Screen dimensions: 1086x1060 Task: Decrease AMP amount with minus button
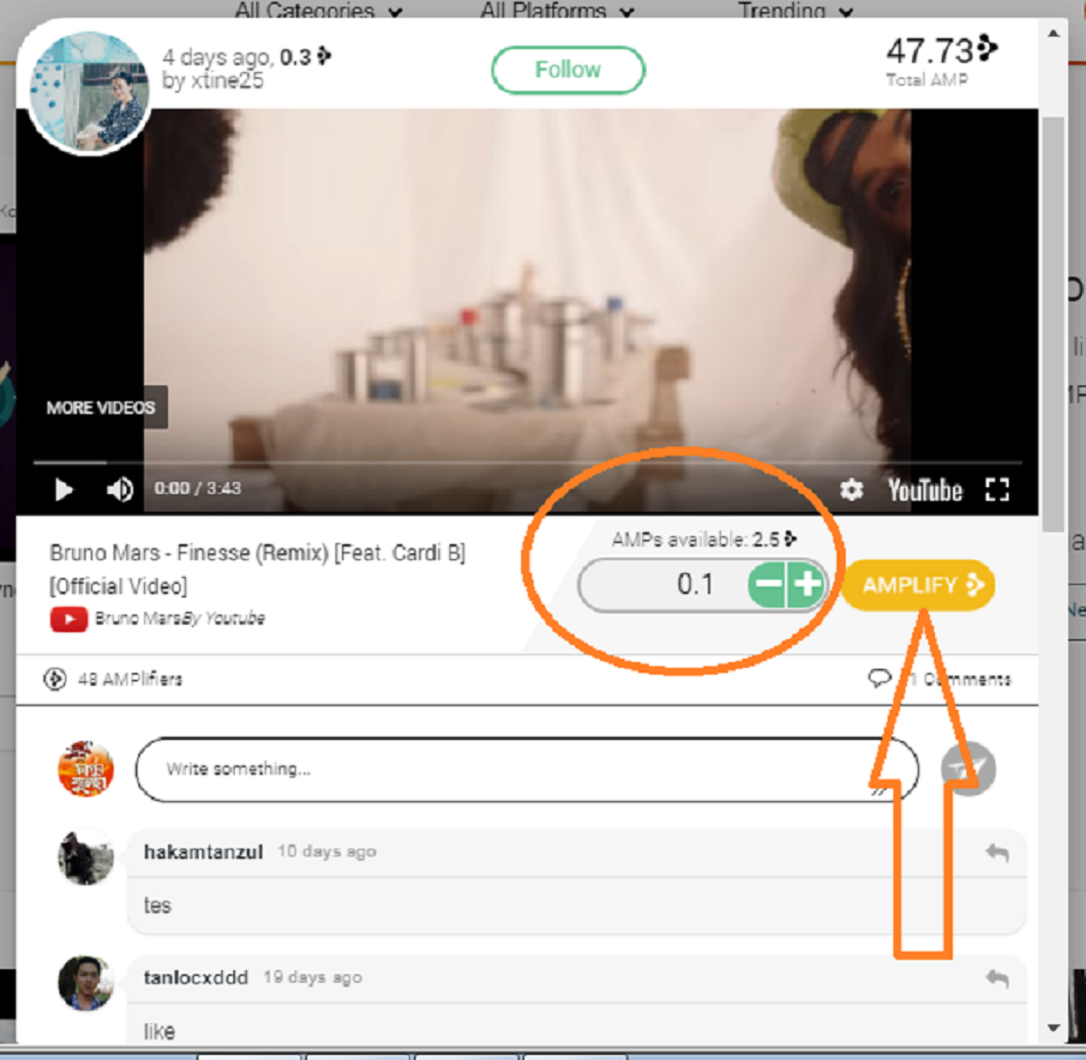(768, 585)
